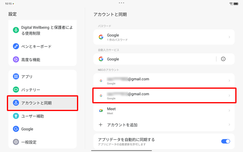Open Google settings from sidebar text

[27, 129]
